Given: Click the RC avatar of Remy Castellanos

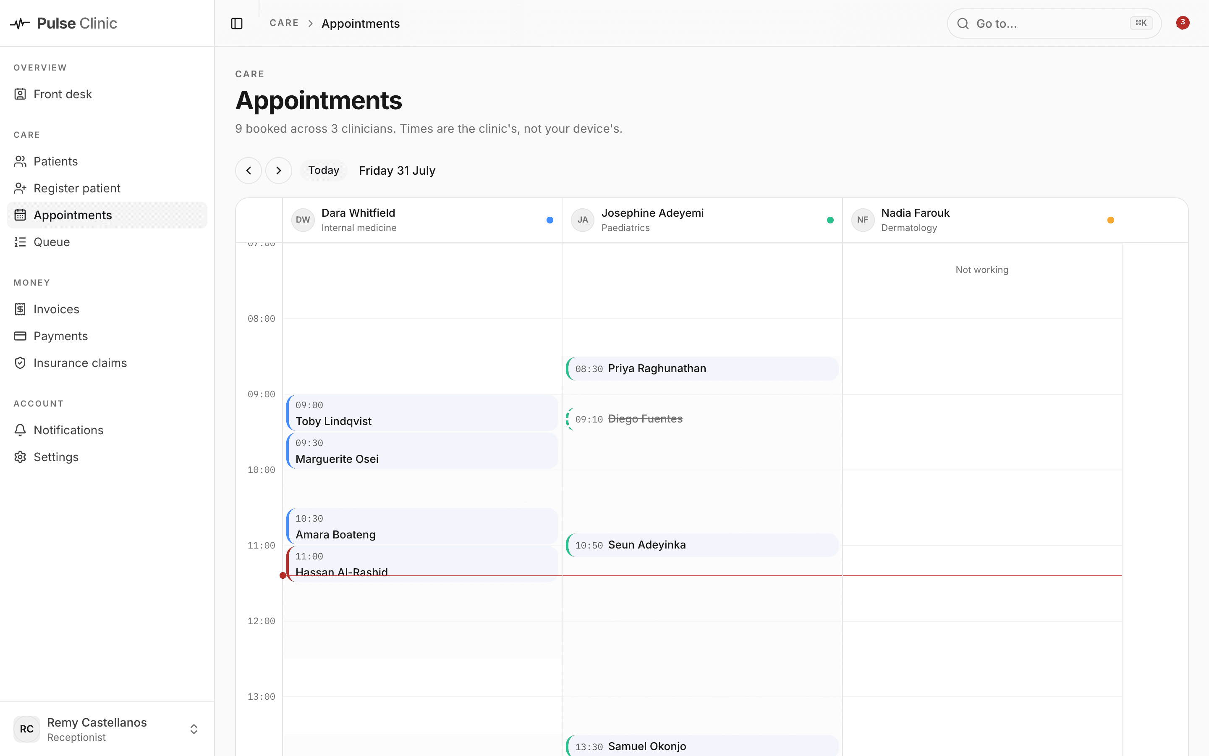Looking at the screenshot, I should pos(26,729).
